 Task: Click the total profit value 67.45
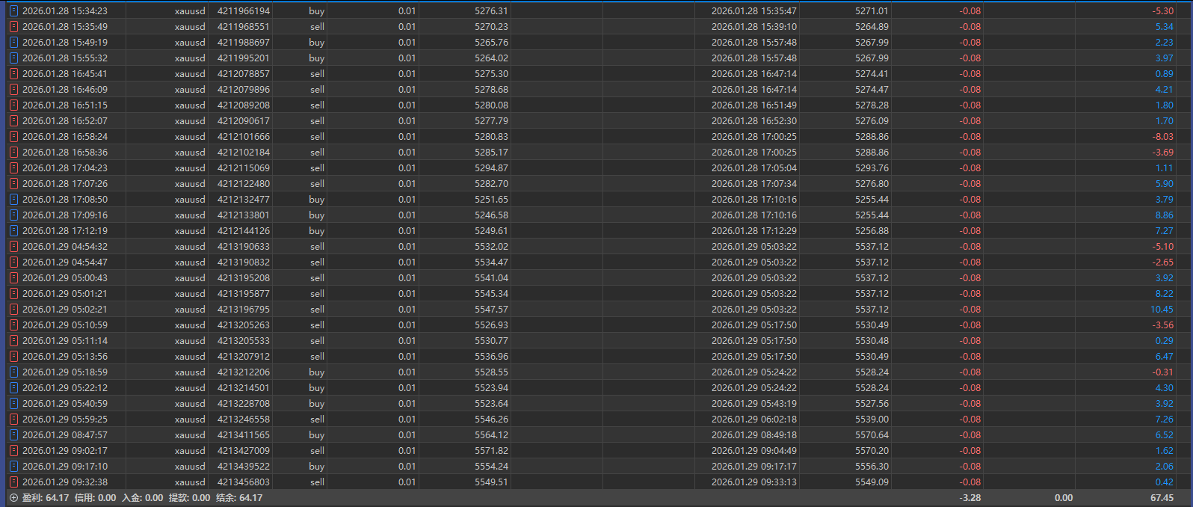coord(1162,498)
